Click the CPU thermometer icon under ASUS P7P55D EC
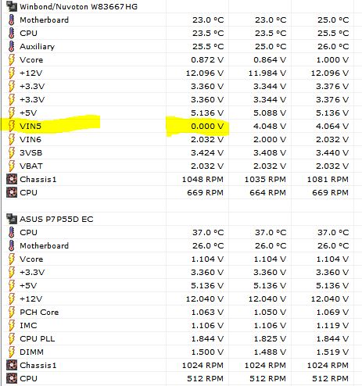 [x=11, y=232]
